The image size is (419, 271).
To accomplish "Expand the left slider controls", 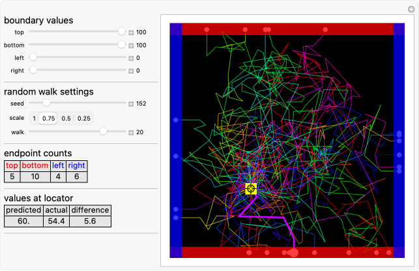I will pos(131,58).
